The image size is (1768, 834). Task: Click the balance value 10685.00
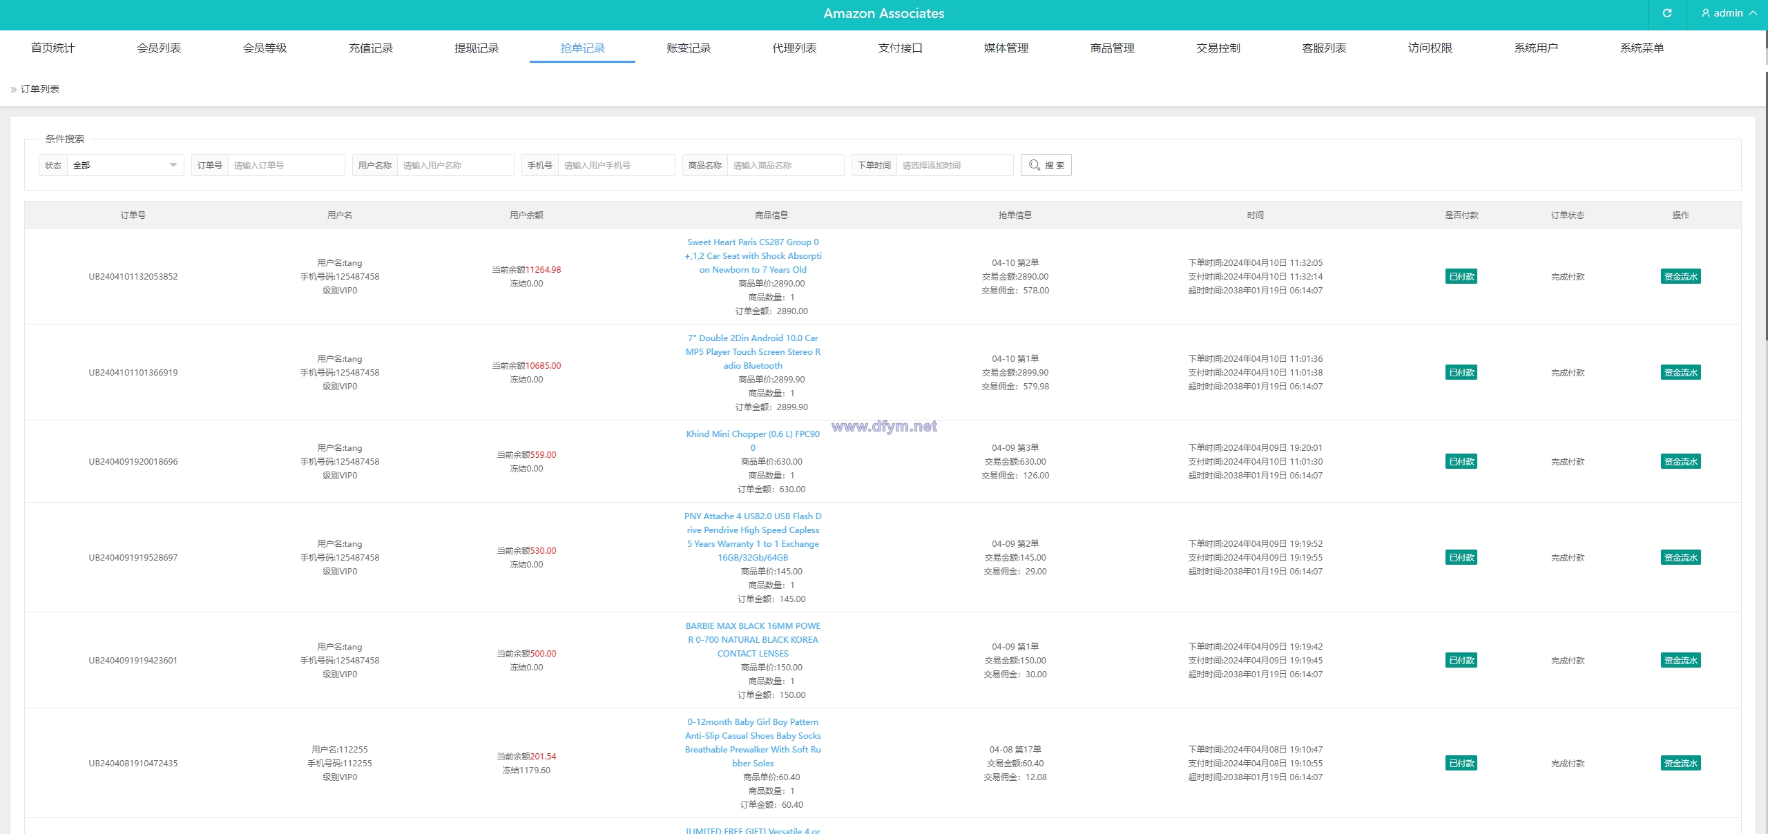click(543, 365)
